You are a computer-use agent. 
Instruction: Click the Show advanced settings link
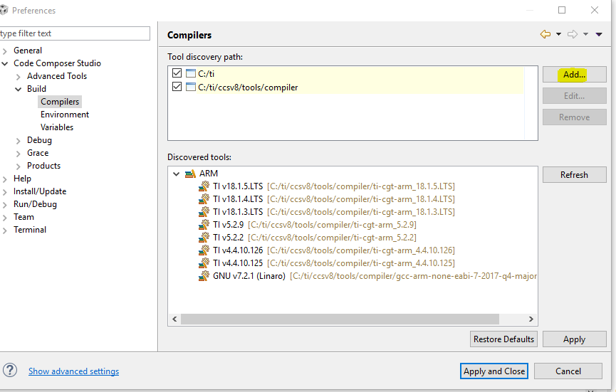point(73,371)
